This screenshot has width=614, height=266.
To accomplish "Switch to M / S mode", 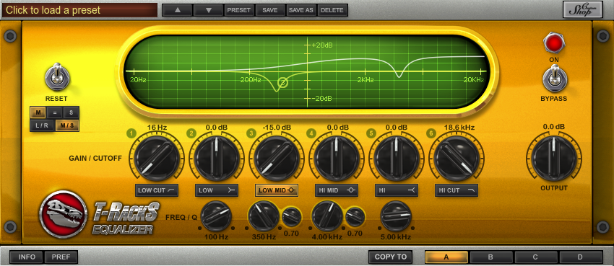I will point(67,125).
